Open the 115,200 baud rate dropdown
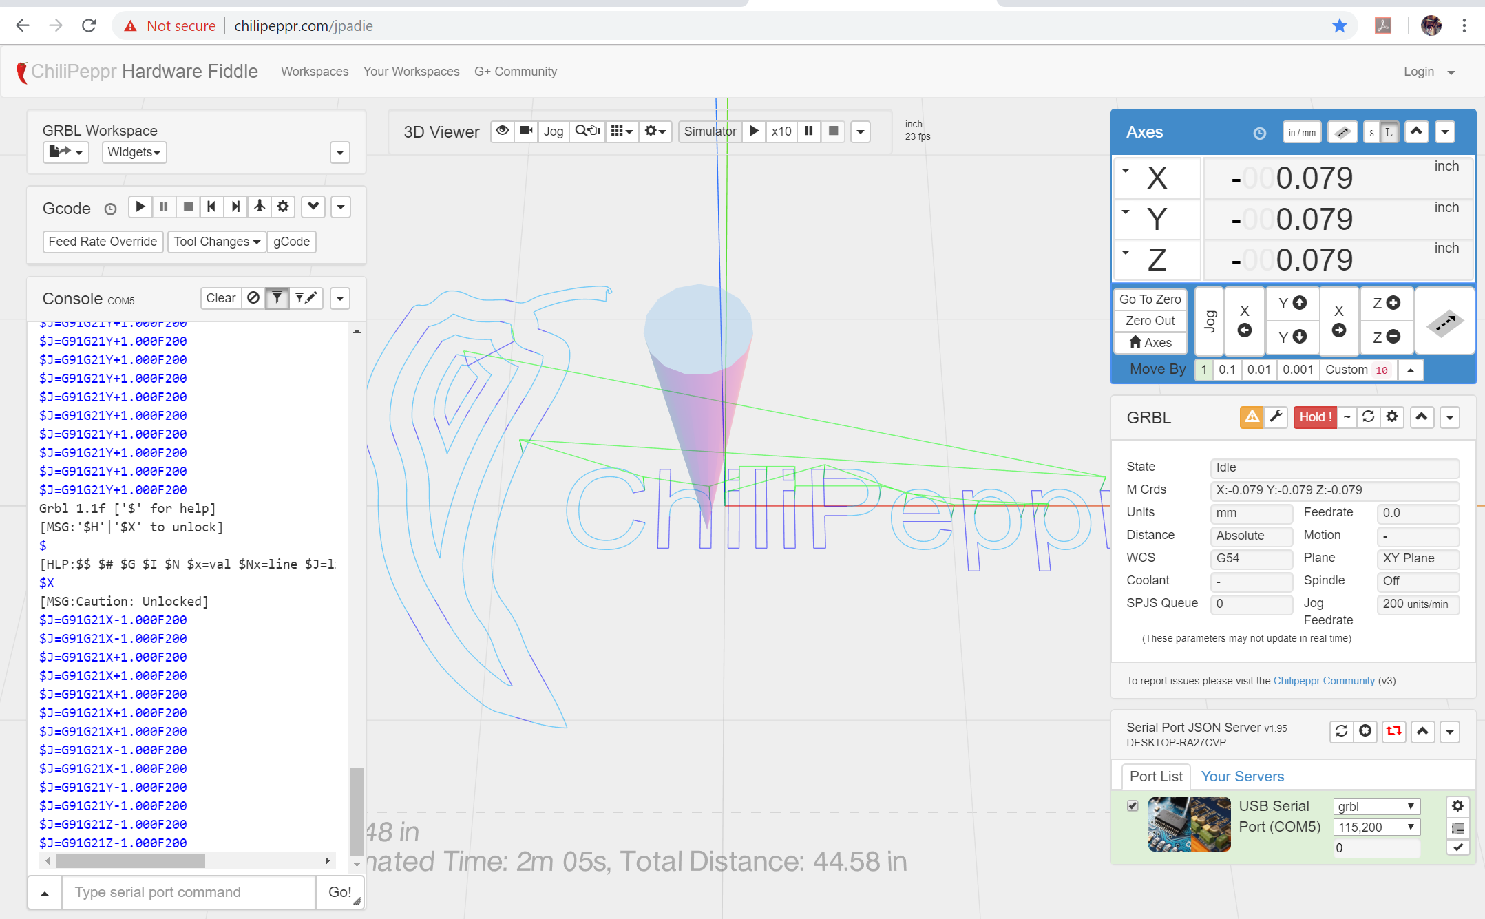This screenshot has width=1485, height=919. tap(1376, 827)
